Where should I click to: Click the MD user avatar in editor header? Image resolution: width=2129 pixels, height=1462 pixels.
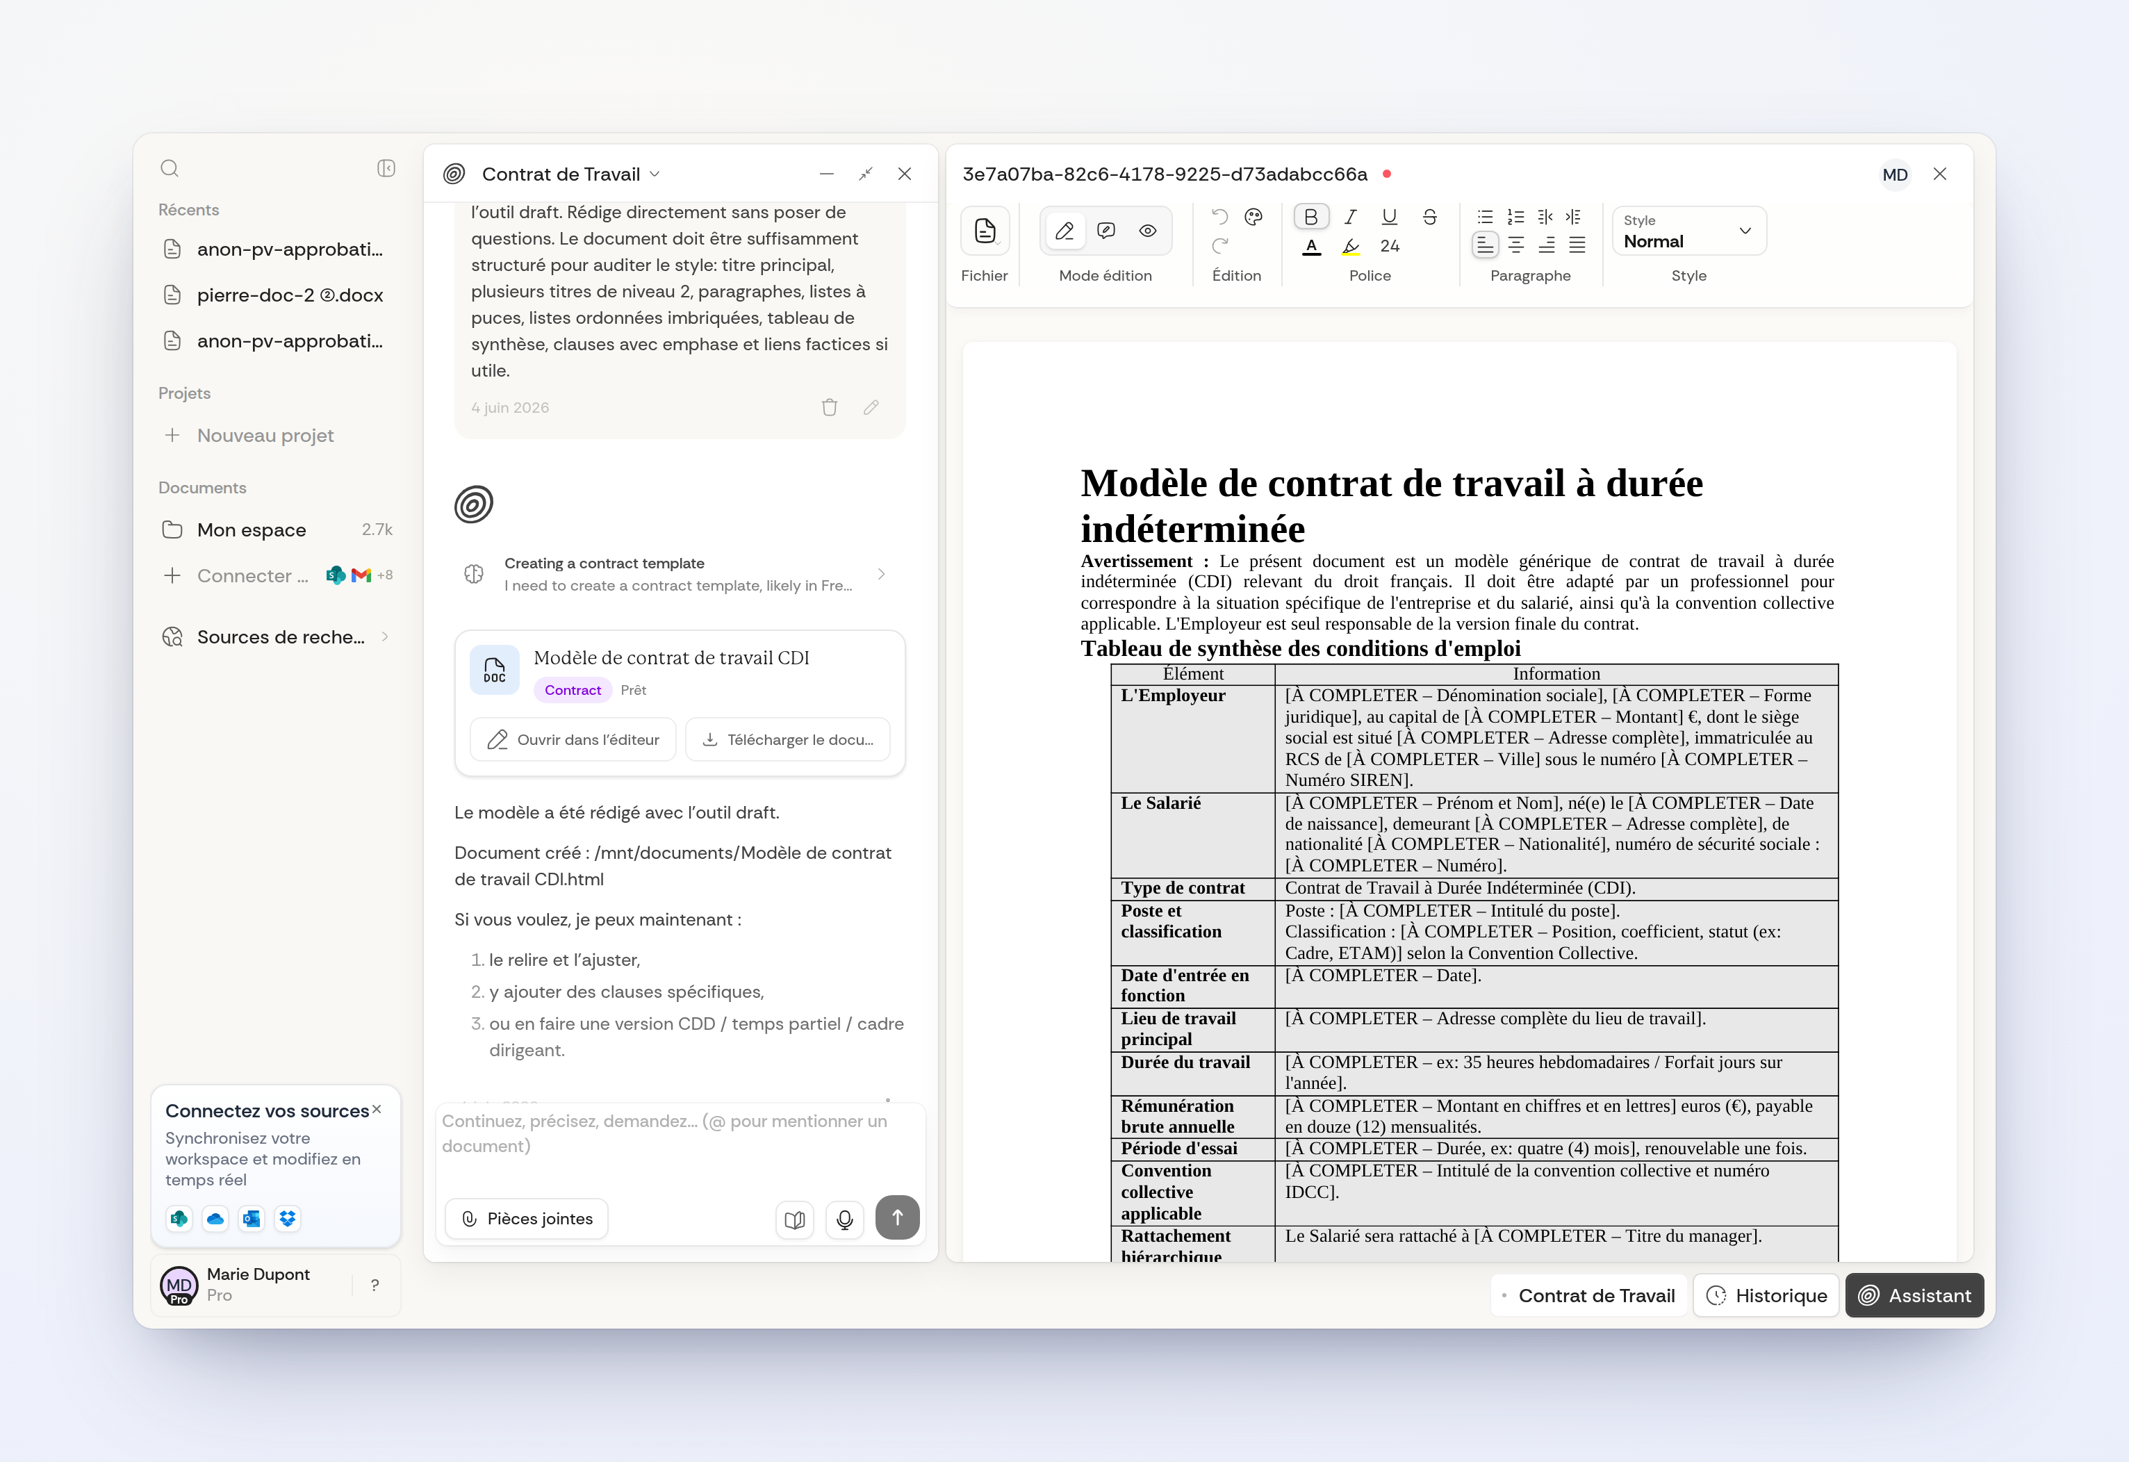(1894, 174)
